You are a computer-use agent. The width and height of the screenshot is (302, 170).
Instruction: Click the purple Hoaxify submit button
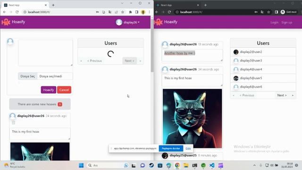point(49,90)
